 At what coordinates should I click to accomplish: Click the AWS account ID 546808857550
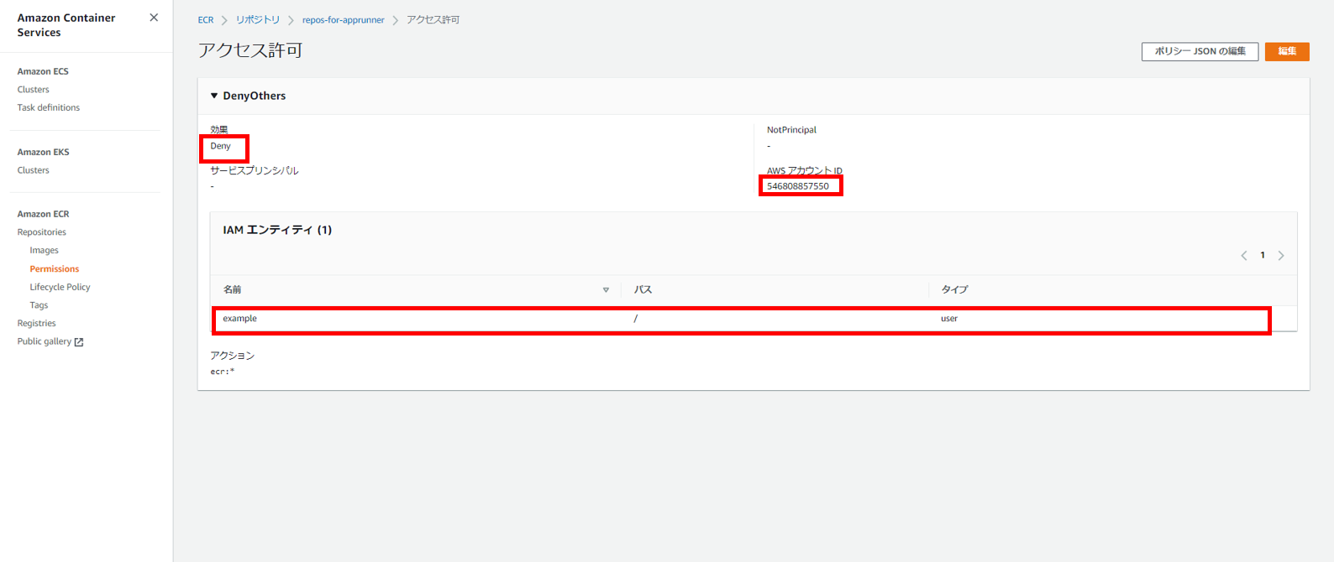[x=798, y=186]
